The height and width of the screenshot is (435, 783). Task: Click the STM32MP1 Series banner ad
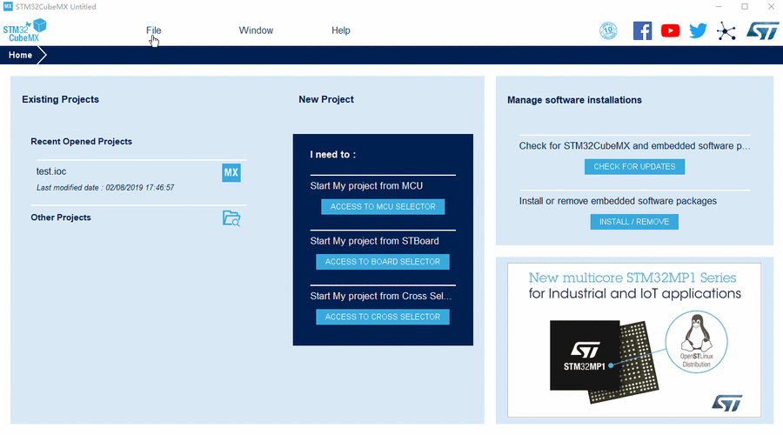(634, 340)
